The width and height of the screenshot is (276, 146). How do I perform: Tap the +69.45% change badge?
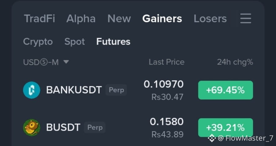226,90
